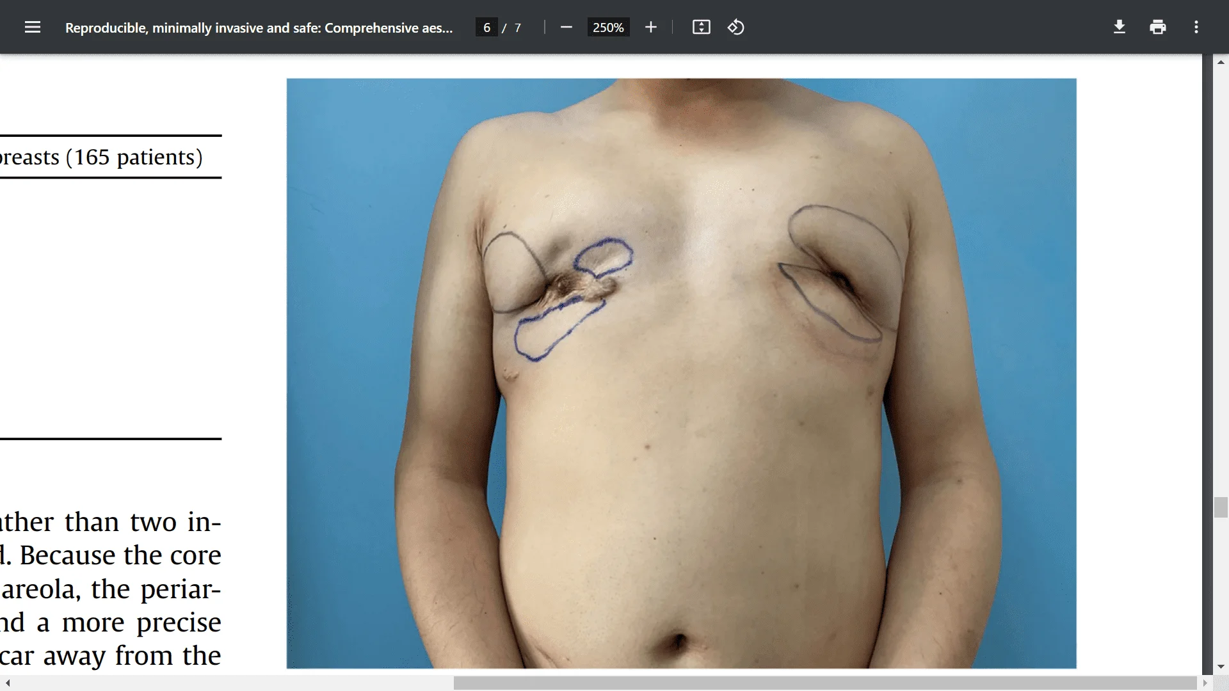Click the vertical scrollbar up arrow
The width and height of the screenshot is (1229, 691).
(x=1221, y=62)
